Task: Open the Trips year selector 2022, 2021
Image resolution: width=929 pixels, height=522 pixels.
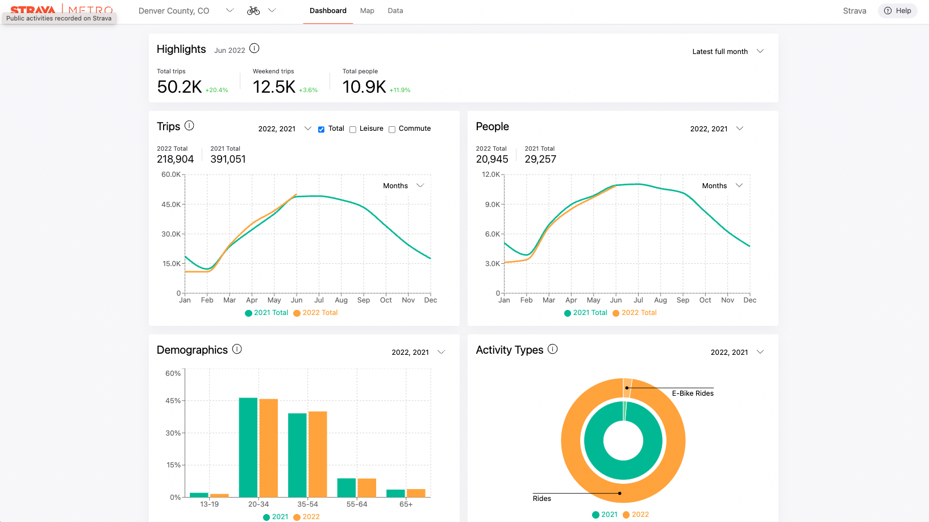Action: [285, 129]
